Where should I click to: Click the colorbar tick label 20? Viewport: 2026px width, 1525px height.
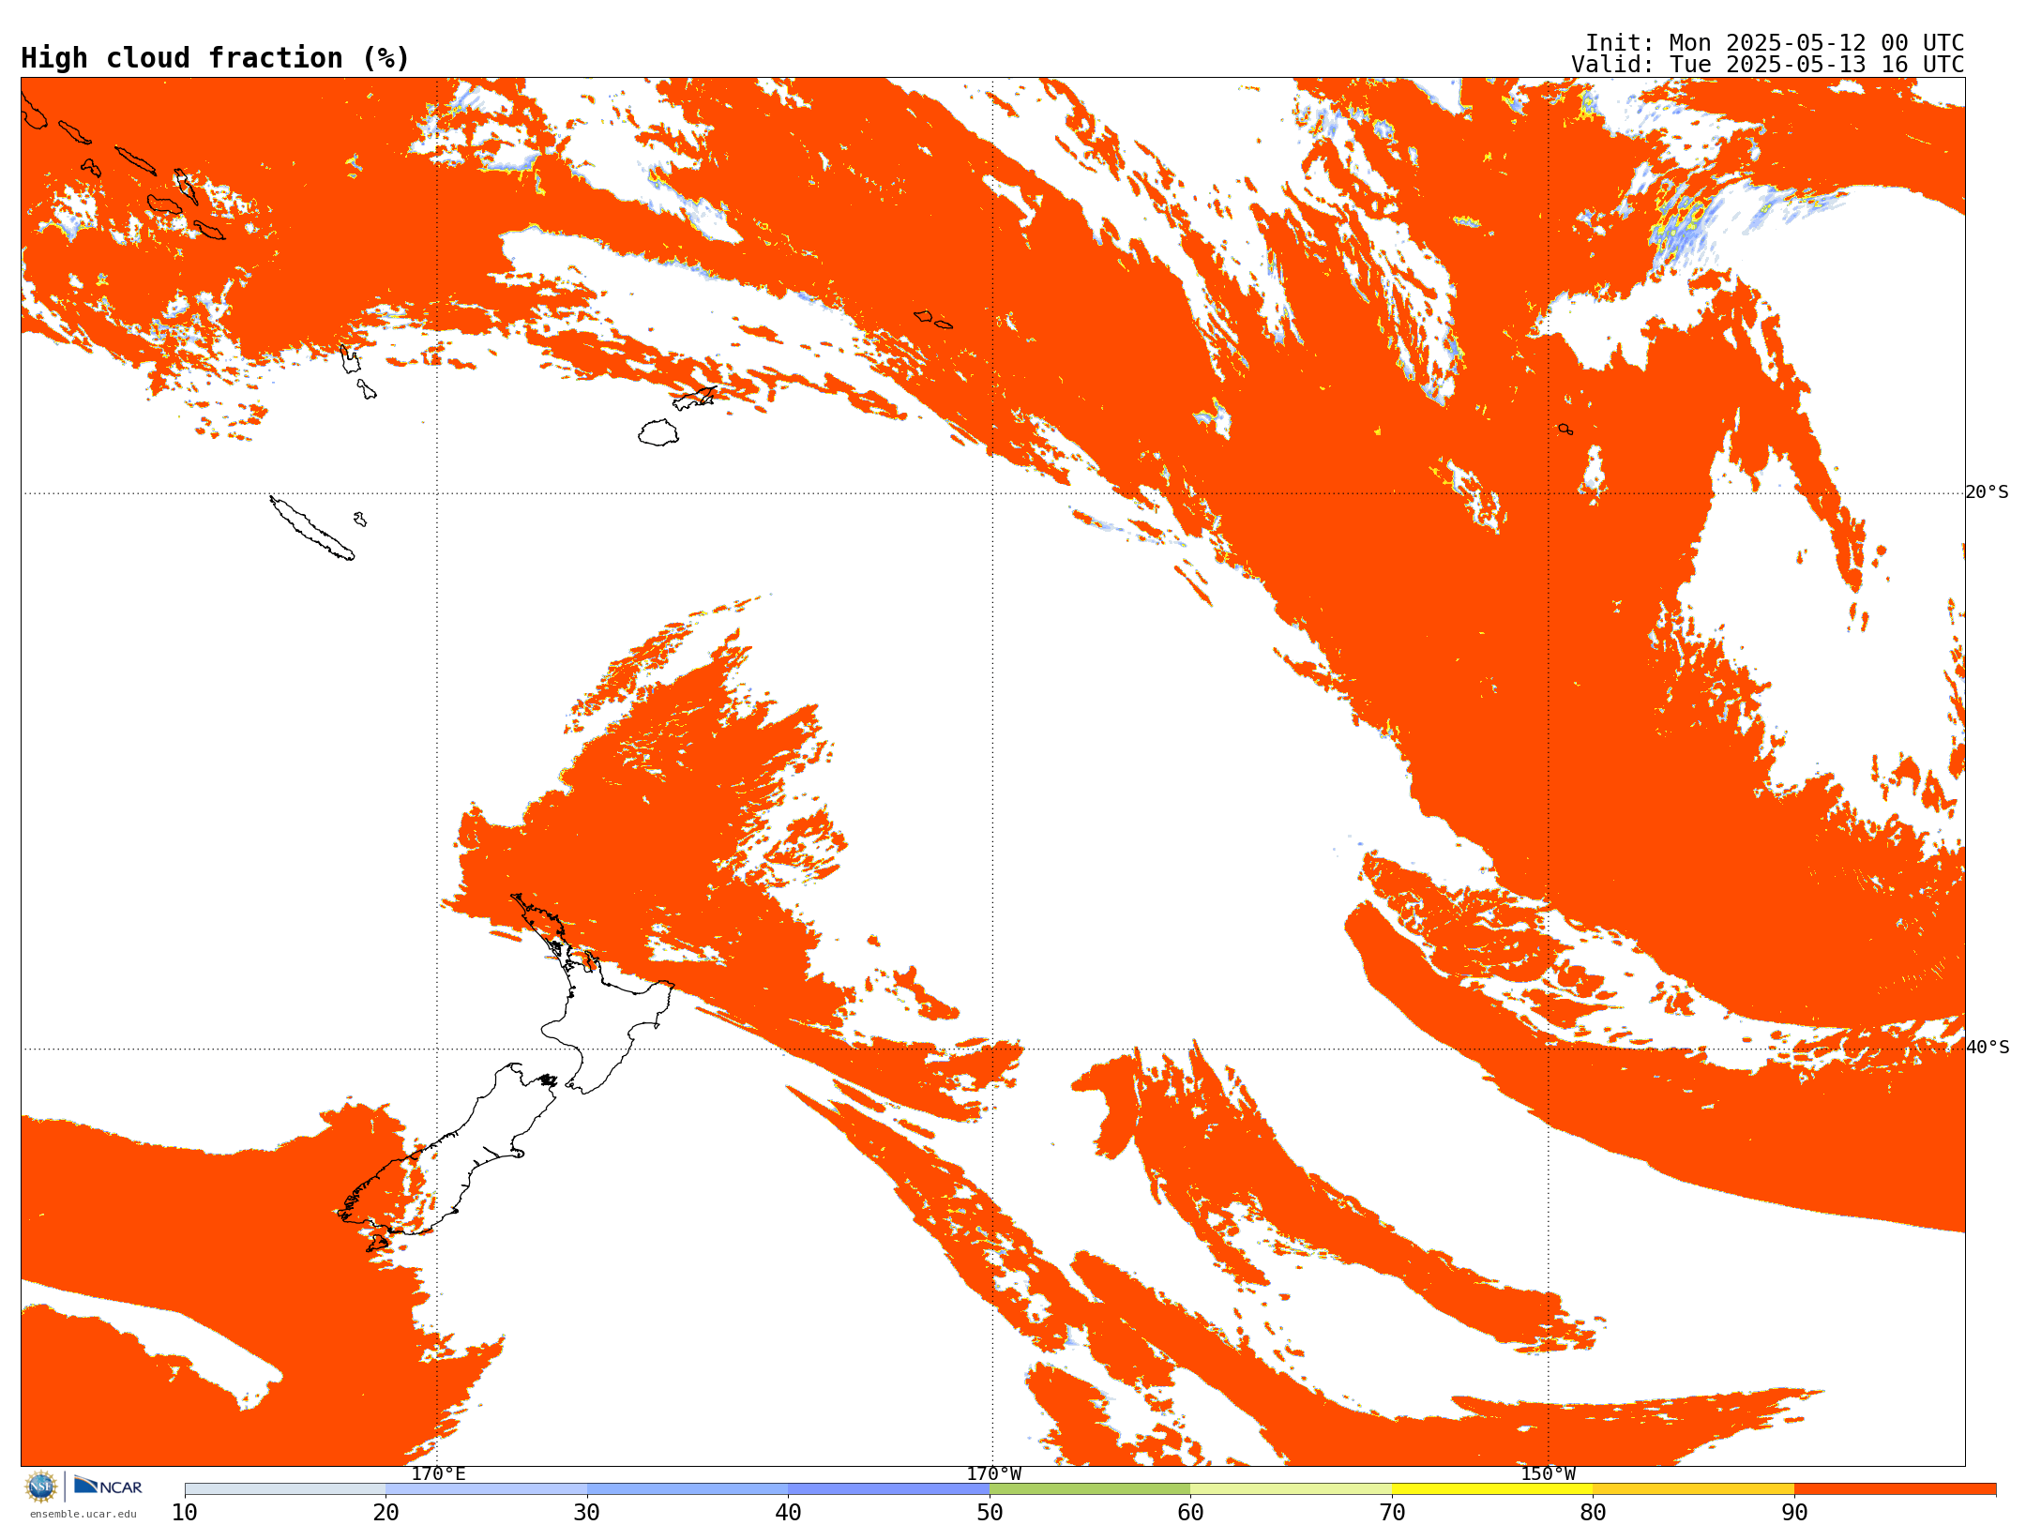(386, 1513)
